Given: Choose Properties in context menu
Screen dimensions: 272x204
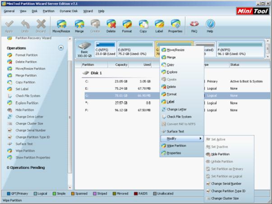Looking at the screenshot, I should (x=182, y=153).
